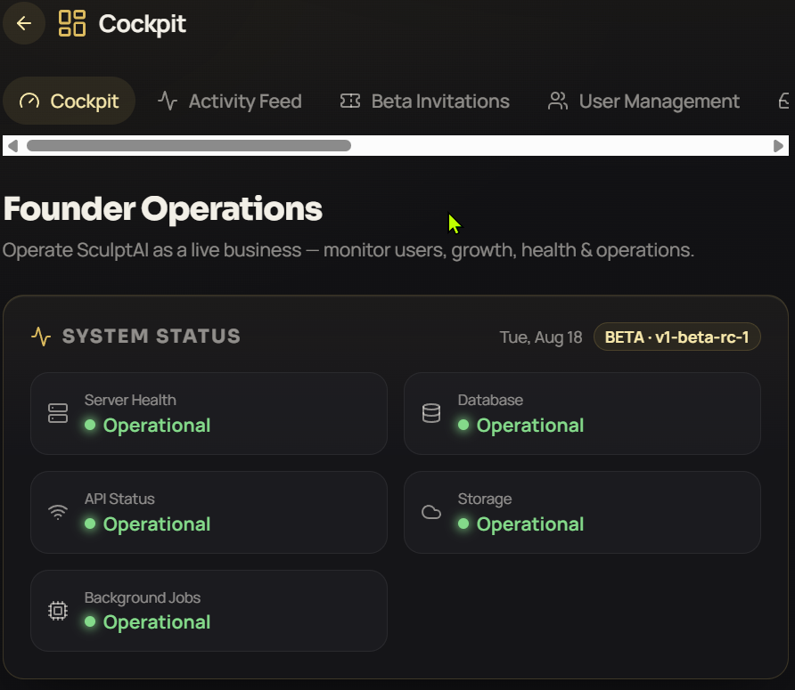795x690 pixels.
Task: Click Server Health Operational status text
Action: tap(157, 426)
